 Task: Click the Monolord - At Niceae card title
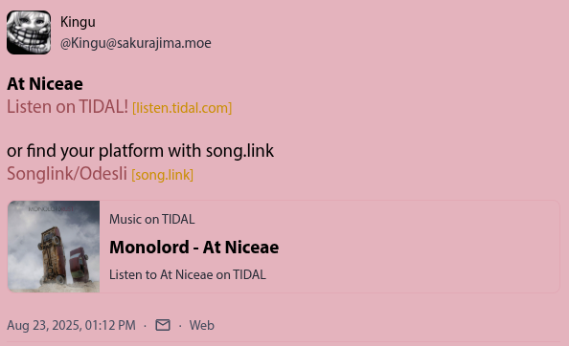tap(194, 248)
